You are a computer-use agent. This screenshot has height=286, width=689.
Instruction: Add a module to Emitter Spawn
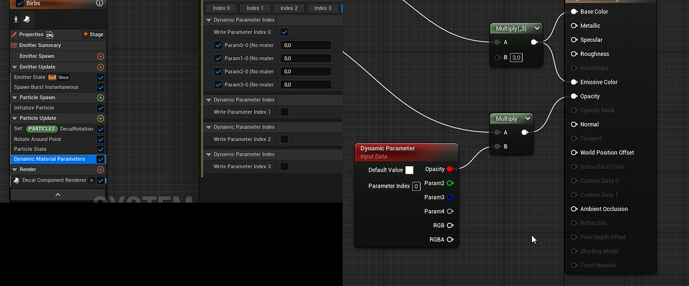tap(100, 57)
